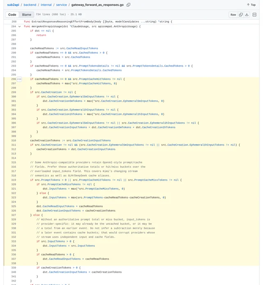Select line number 327
The height and width of the screenshot is (285, 263).
[x=14, y=215]
